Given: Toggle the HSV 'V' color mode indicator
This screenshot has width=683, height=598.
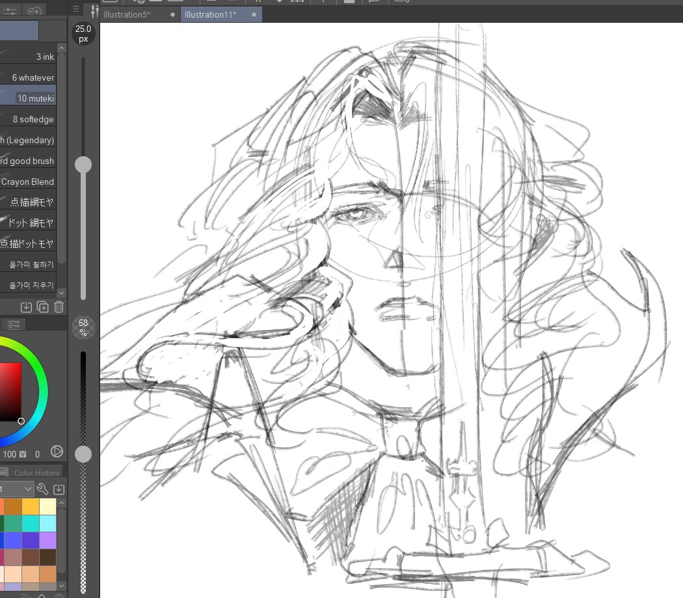Looking at the screenshot, I should coord(23,454).
